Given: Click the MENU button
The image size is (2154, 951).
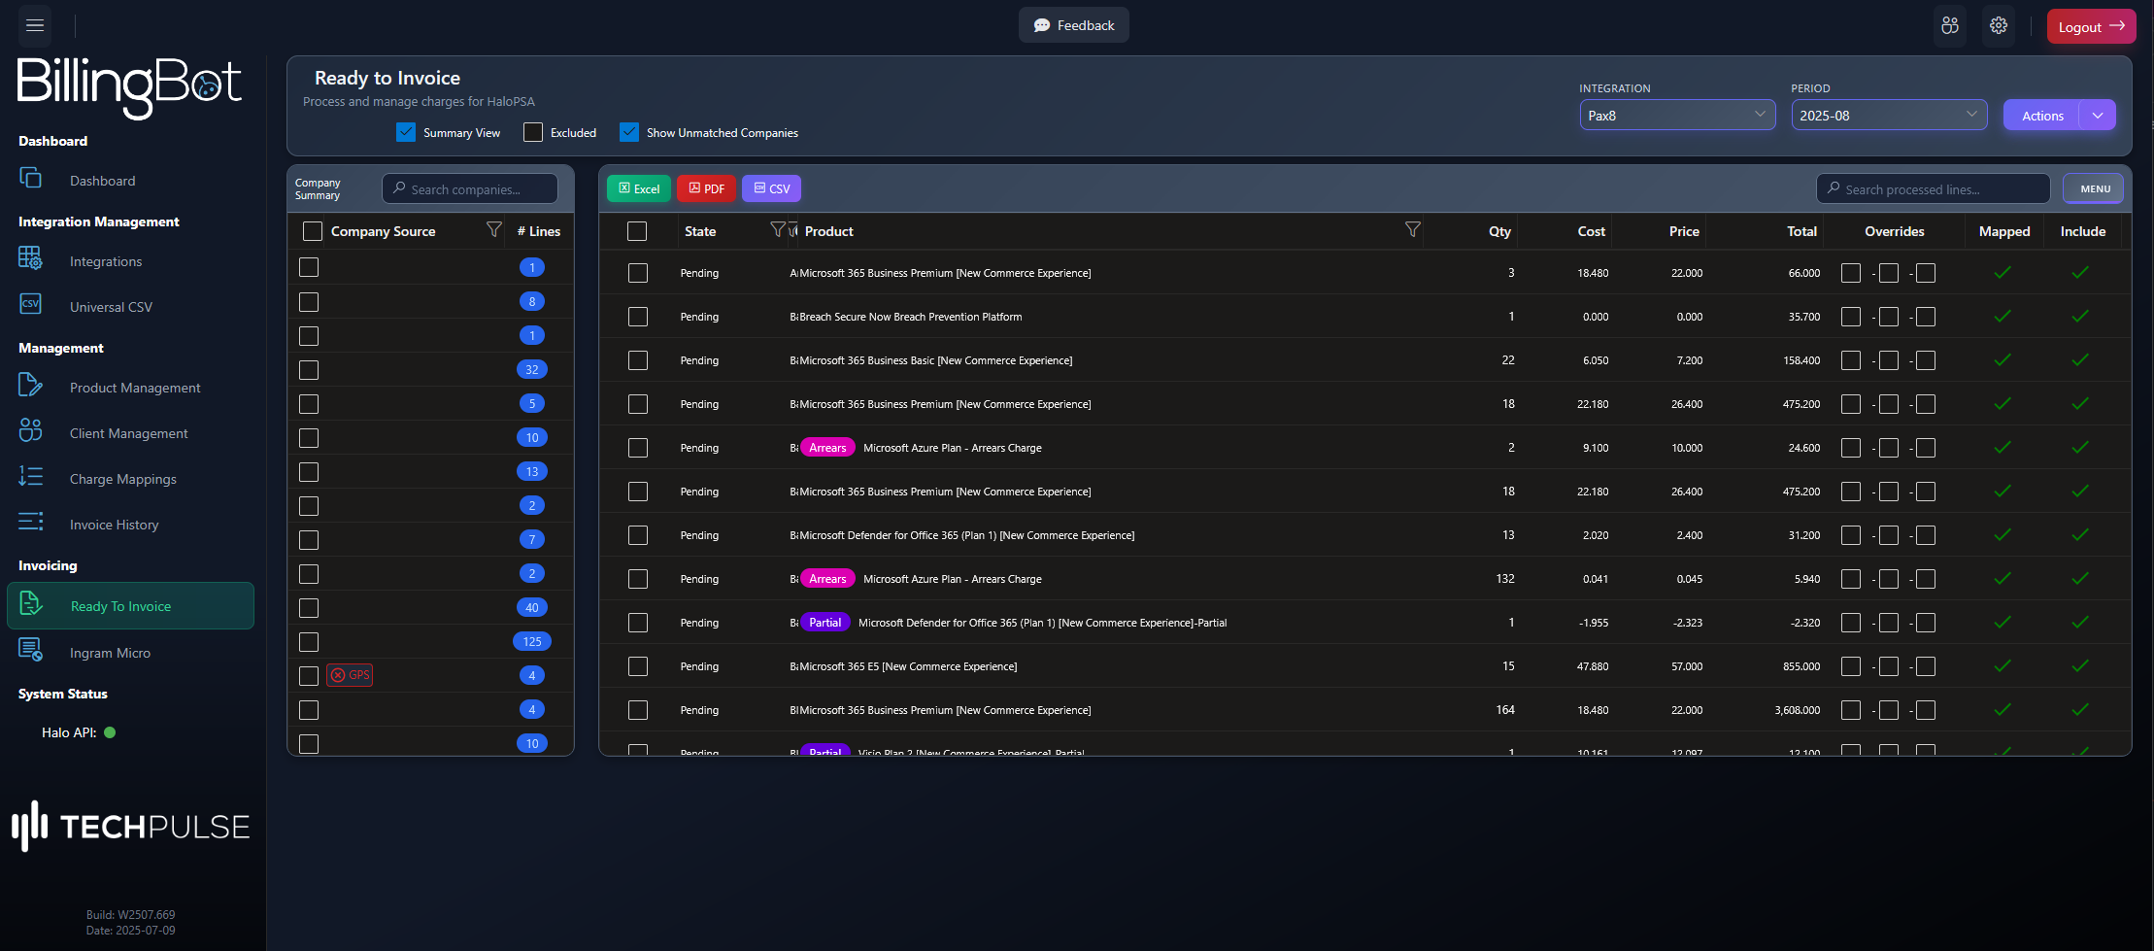Looking at the screenshot, I should [x=2093, y=188].
